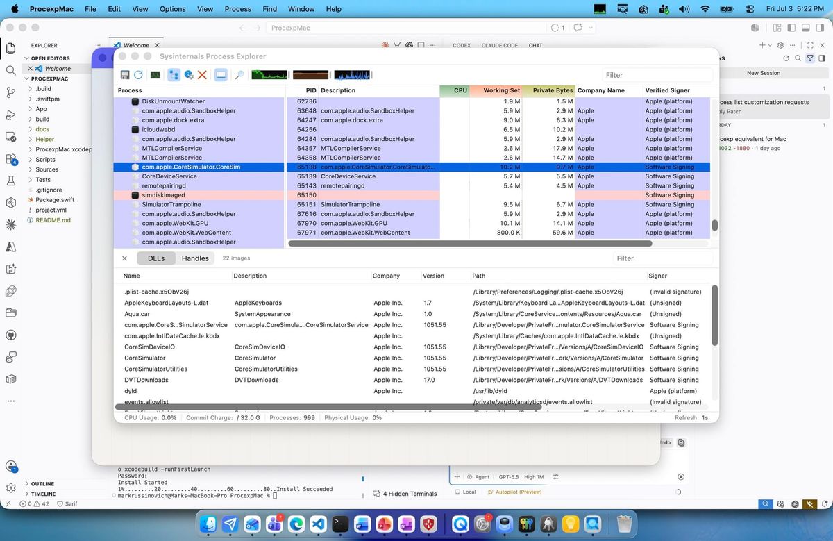Close the lower pane with X button

124,258
